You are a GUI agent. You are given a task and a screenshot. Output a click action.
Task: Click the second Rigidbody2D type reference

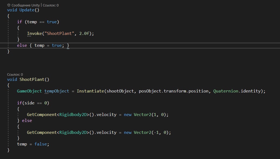click(73, 132)
